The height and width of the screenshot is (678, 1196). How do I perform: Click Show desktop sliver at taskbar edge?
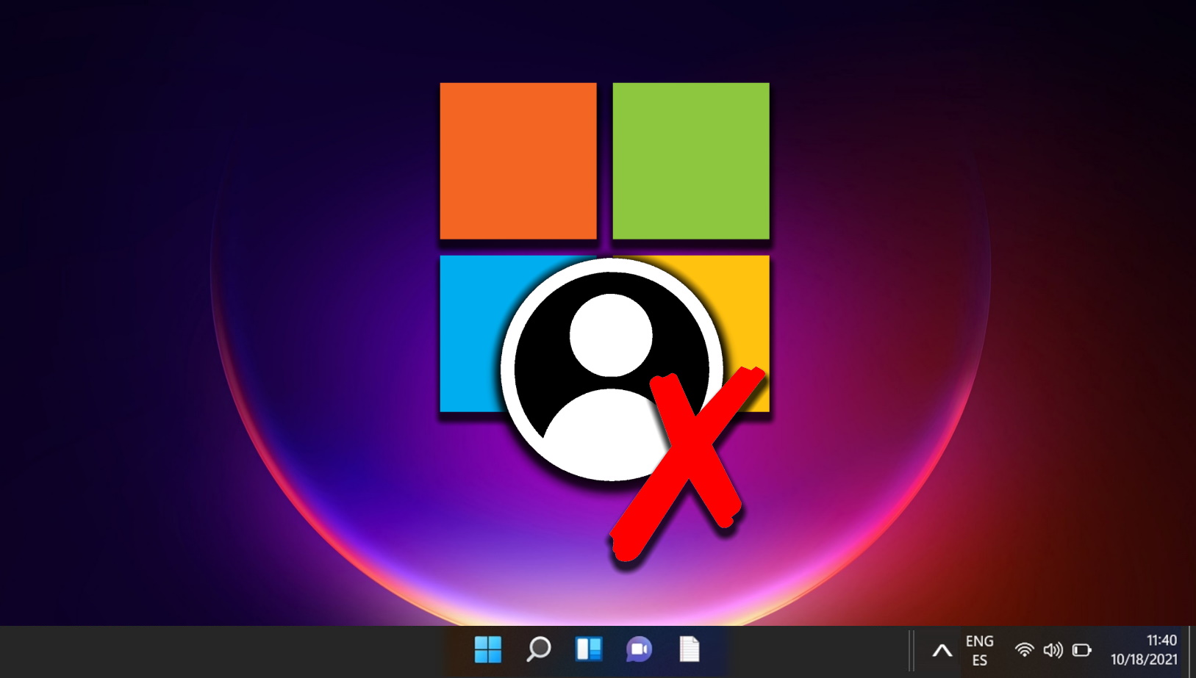pos(1191,652)
